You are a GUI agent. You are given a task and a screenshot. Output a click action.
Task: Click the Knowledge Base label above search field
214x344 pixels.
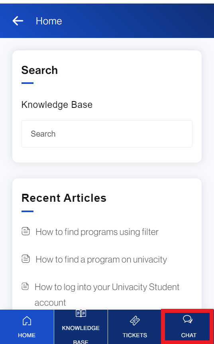(57, 105)
